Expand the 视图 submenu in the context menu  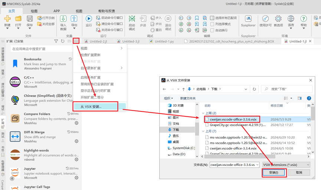coord(100,49)
